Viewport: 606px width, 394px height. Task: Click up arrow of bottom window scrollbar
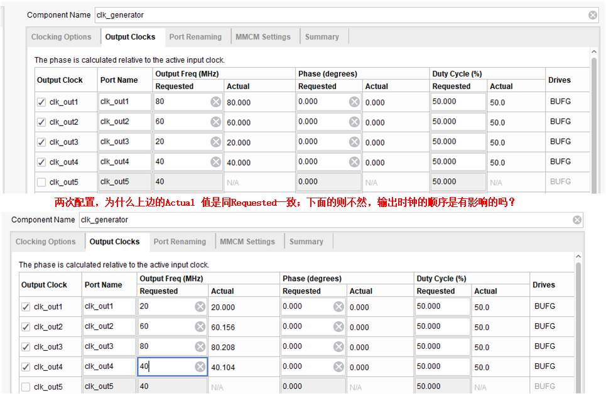(x=578, y=257)
